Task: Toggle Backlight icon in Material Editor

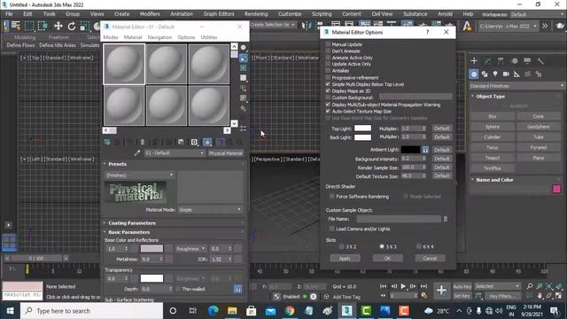Action: (x=244, y=58)
